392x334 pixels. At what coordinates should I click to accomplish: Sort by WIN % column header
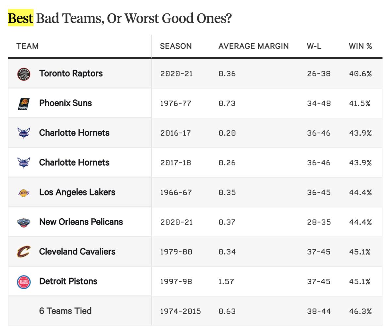(x=360, y=46)
